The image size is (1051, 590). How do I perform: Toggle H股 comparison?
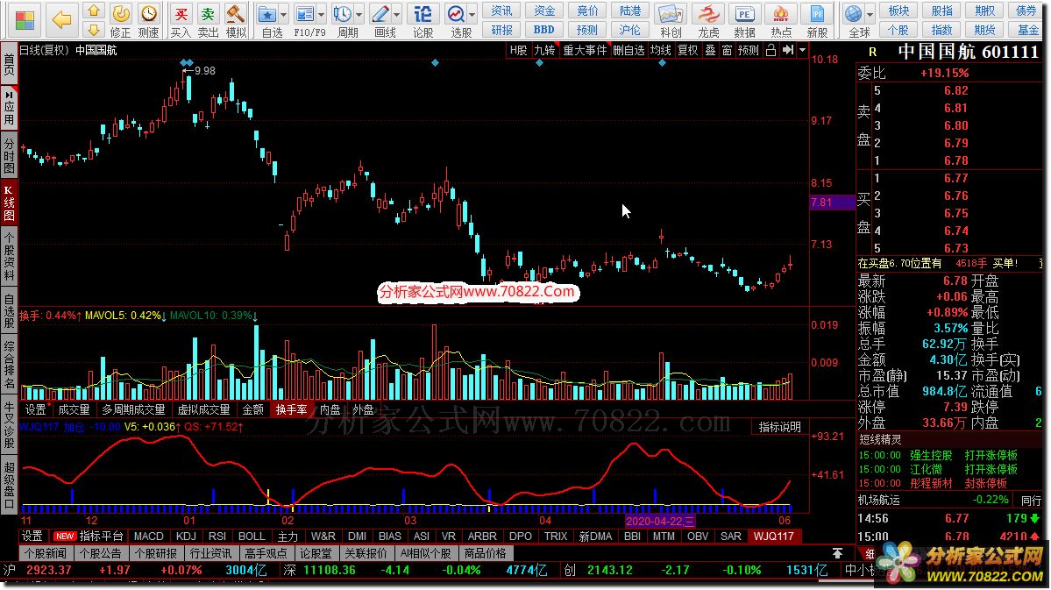518,50
